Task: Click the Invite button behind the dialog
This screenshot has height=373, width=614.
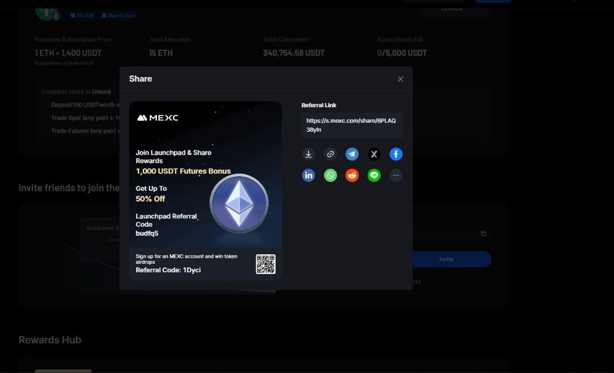Action: [x=446, y=259]
